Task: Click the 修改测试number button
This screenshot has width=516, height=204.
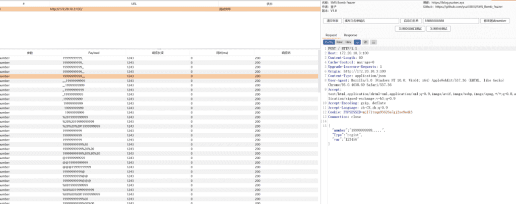Action: [x=495, y=21]
